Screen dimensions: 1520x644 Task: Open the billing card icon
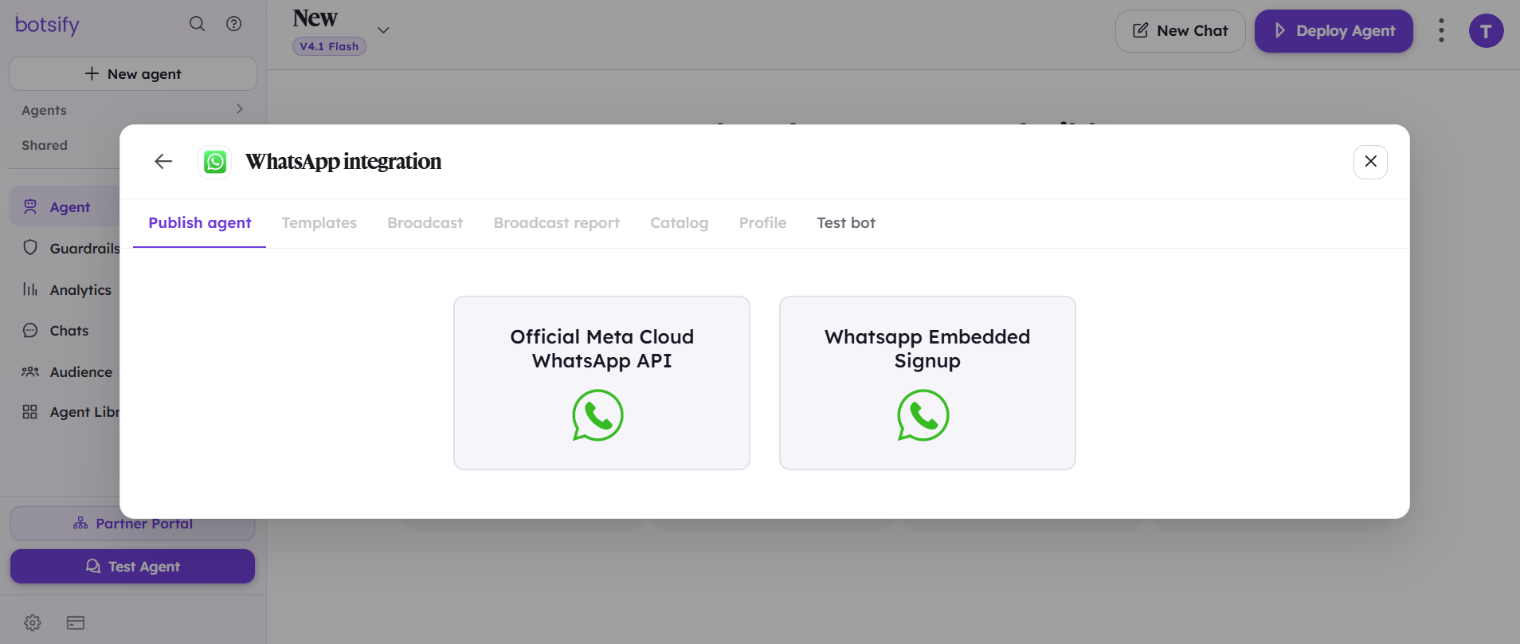click(x=76, y=622)
